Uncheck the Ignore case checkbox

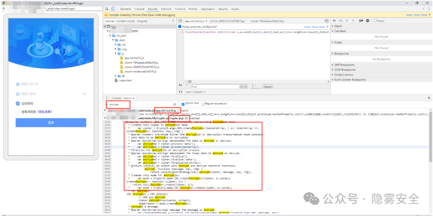pyautogui.click(x=183, y=104)
